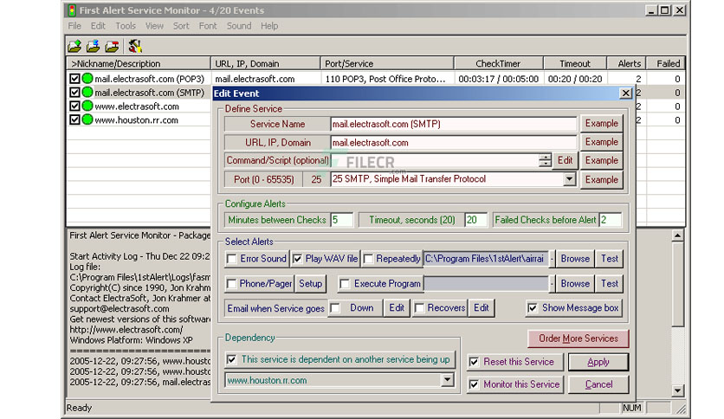Click green status circle for www.houston.rr.com
724x419 pixels.
pyautogui.click(x=87, y=119)
